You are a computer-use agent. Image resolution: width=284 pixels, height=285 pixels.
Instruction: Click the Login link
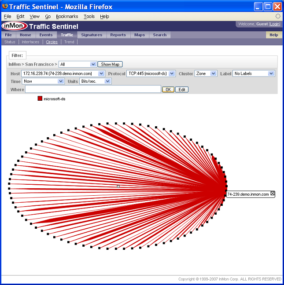click(x=275, y=24)
